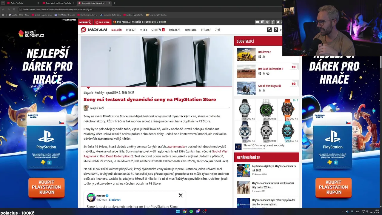Screen dimensions: 382x215
Task: Open HimTheSigmaBoy bookmark
Action: pyautogui.click(x=87, y=15)
